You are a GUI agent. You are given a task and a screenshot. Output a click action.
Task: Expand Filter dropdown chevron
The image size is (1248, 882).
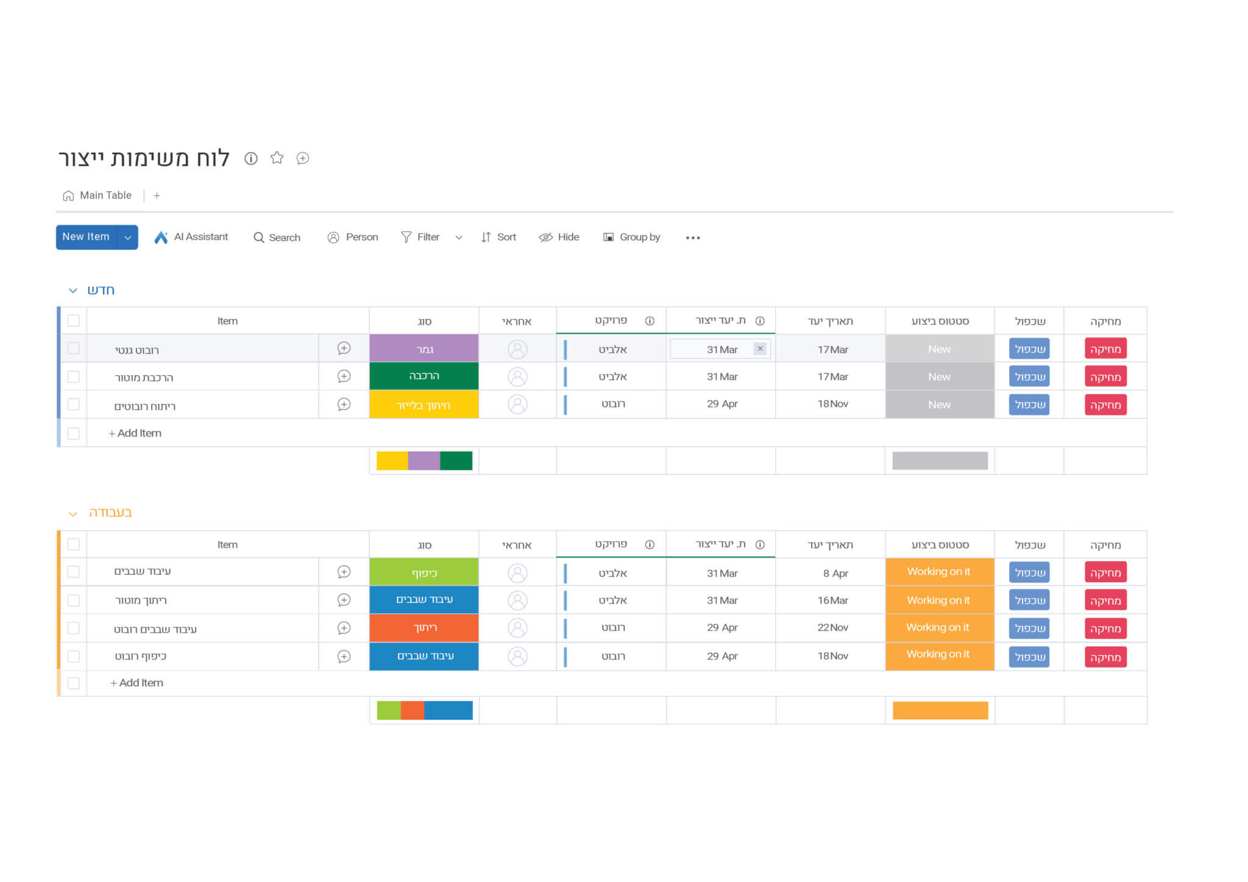pyautogui.click(x=459, y=238)
